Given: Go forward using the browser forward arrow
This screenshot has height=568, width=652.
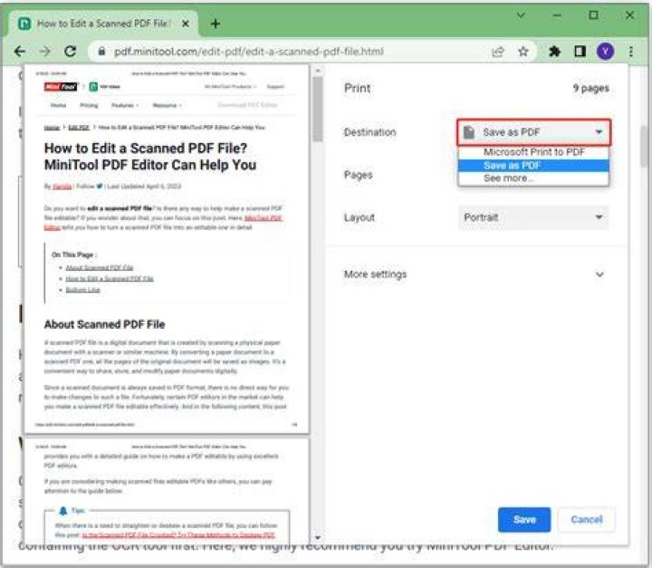Looking at the screenshot, I should coord(44,52).
